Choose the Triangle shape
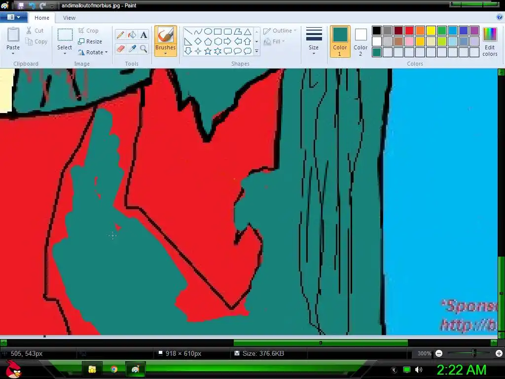Image resolution: width=505 pixels, height=379 pixels. coord(248,32)
